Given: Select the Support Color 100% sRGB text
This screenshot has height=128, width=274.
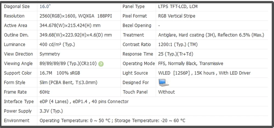Looking at the screenshot, I should tap(68, 73).
